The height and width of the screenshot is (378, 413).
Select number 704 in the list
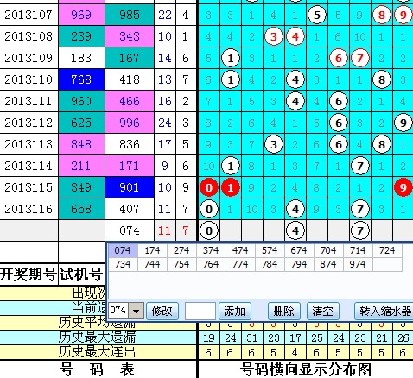[x=328, y=250]
